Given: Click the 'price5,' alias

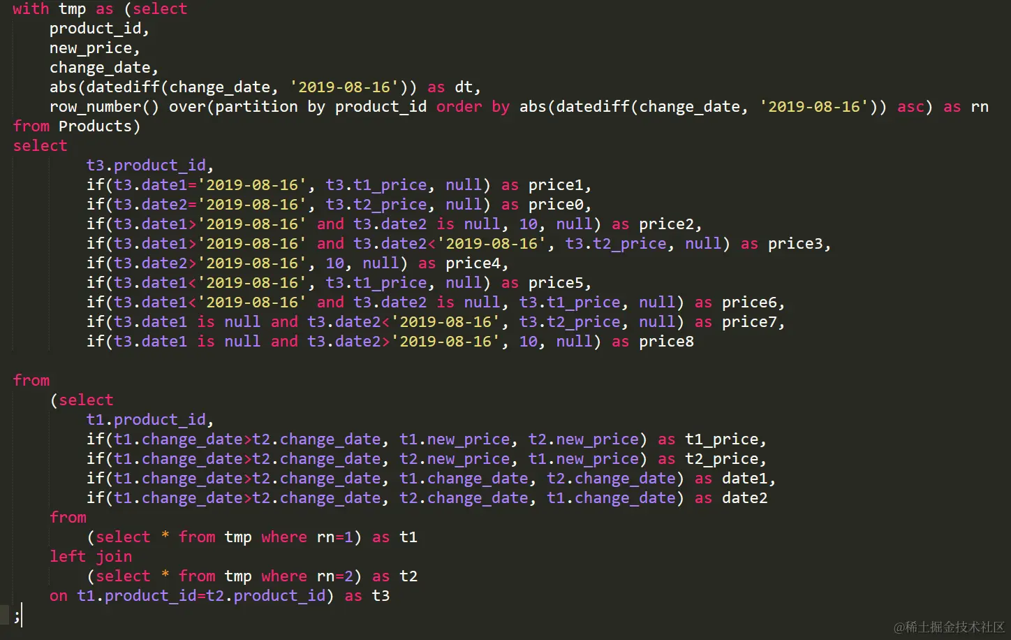Looking at the screenshot, I should (560, 283).
